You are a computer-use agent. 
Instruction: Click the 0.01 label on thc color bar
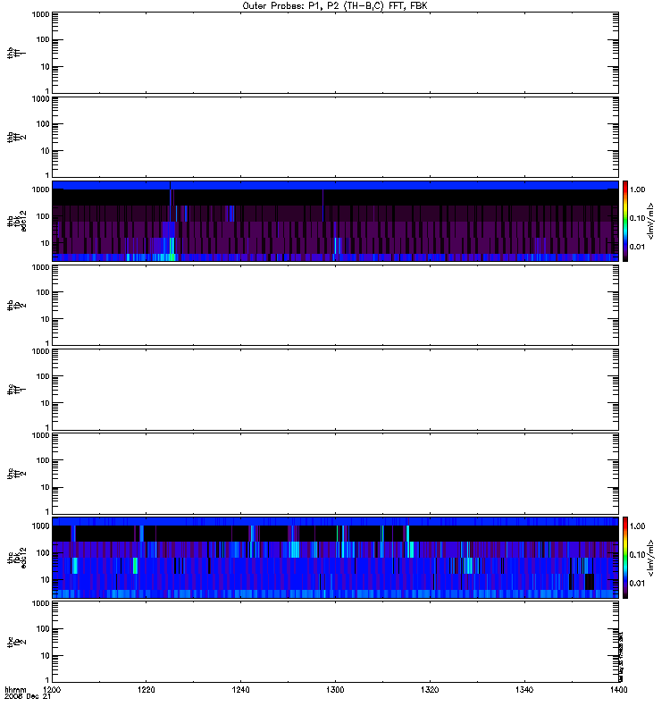click(x=637, y=584)
